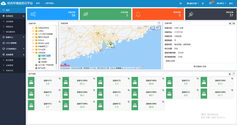Click the 退出 logout link
Screen dimensions: 237x125
click(231, 3)
